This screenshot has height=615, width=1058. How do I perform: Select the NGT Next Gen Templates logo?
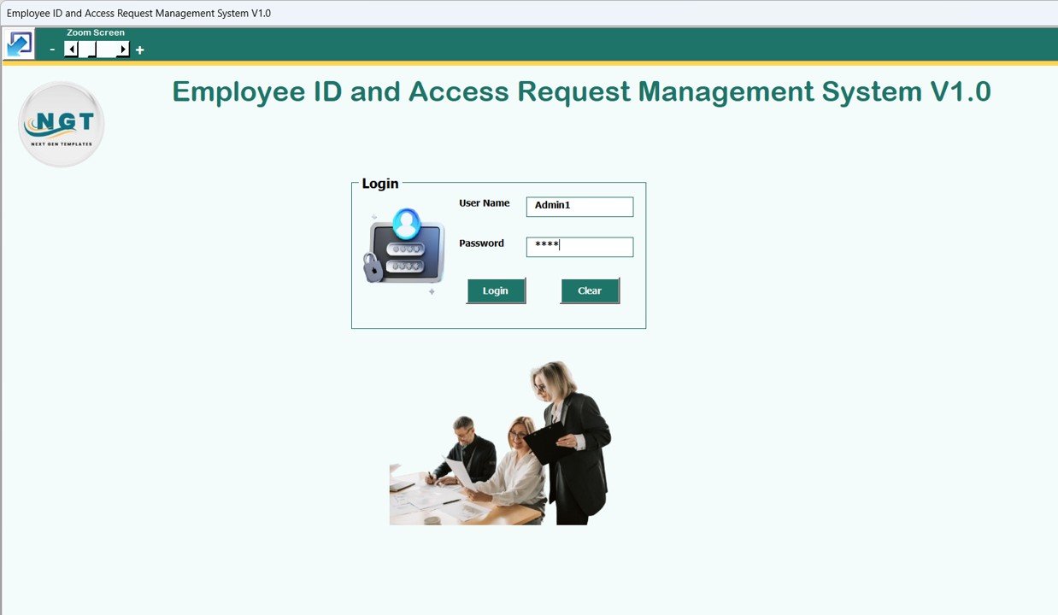[x=61, y=123]
